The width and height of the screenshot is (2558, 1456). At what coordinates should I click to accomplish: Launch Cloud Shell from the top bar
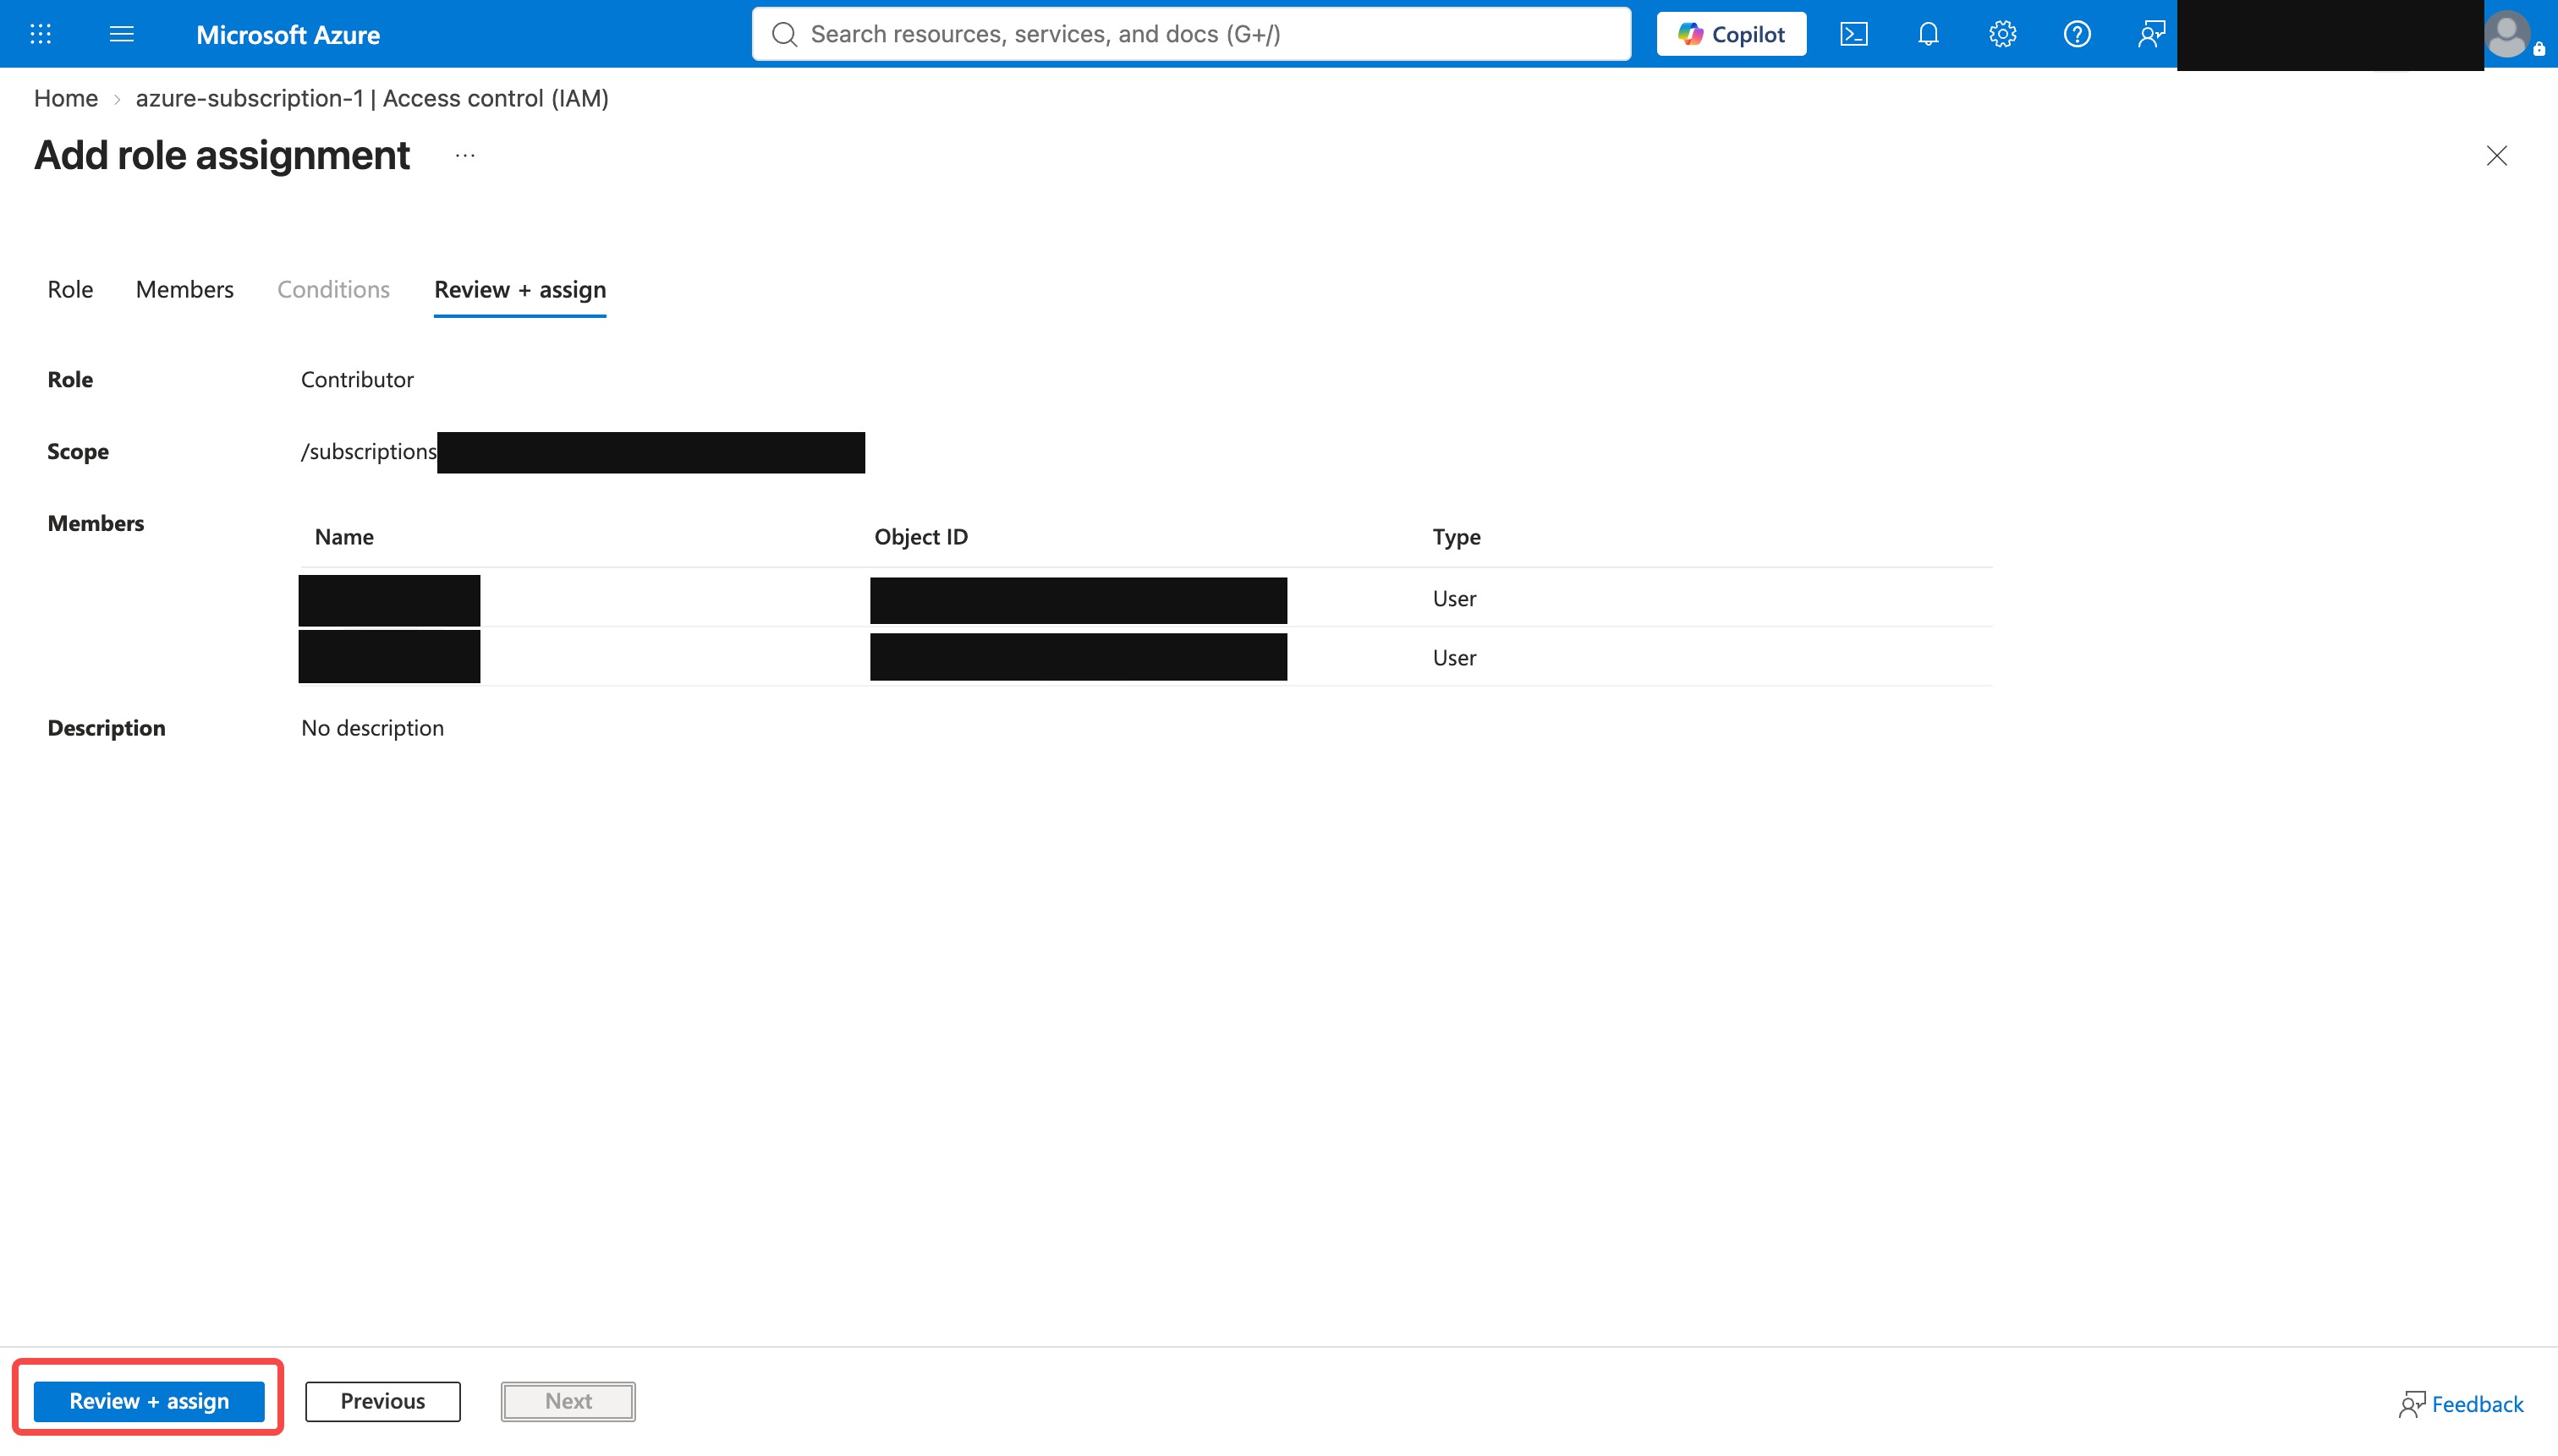[1853, 34]
